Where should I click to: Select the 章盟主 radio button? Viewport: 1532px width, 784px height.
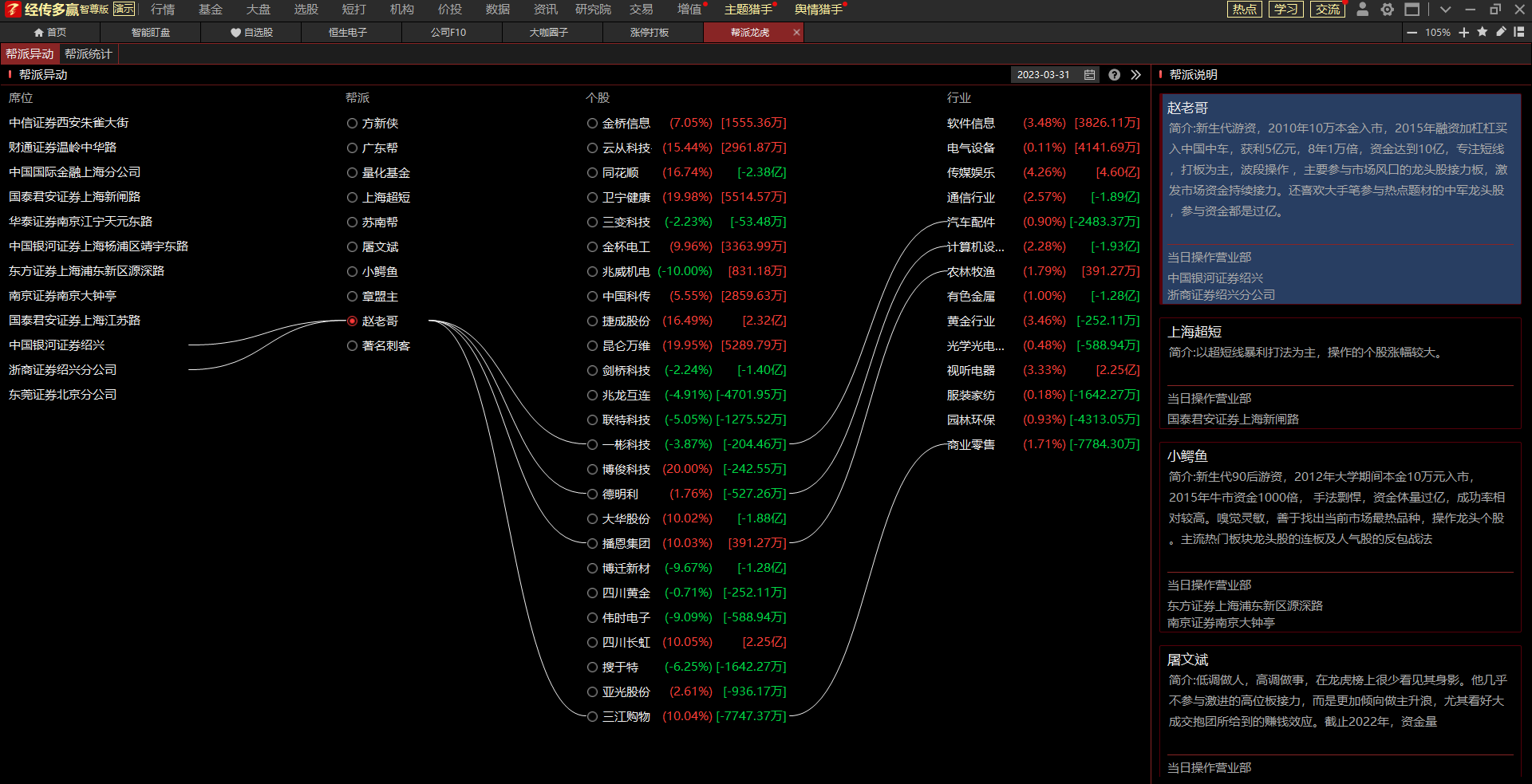[352, 296]
